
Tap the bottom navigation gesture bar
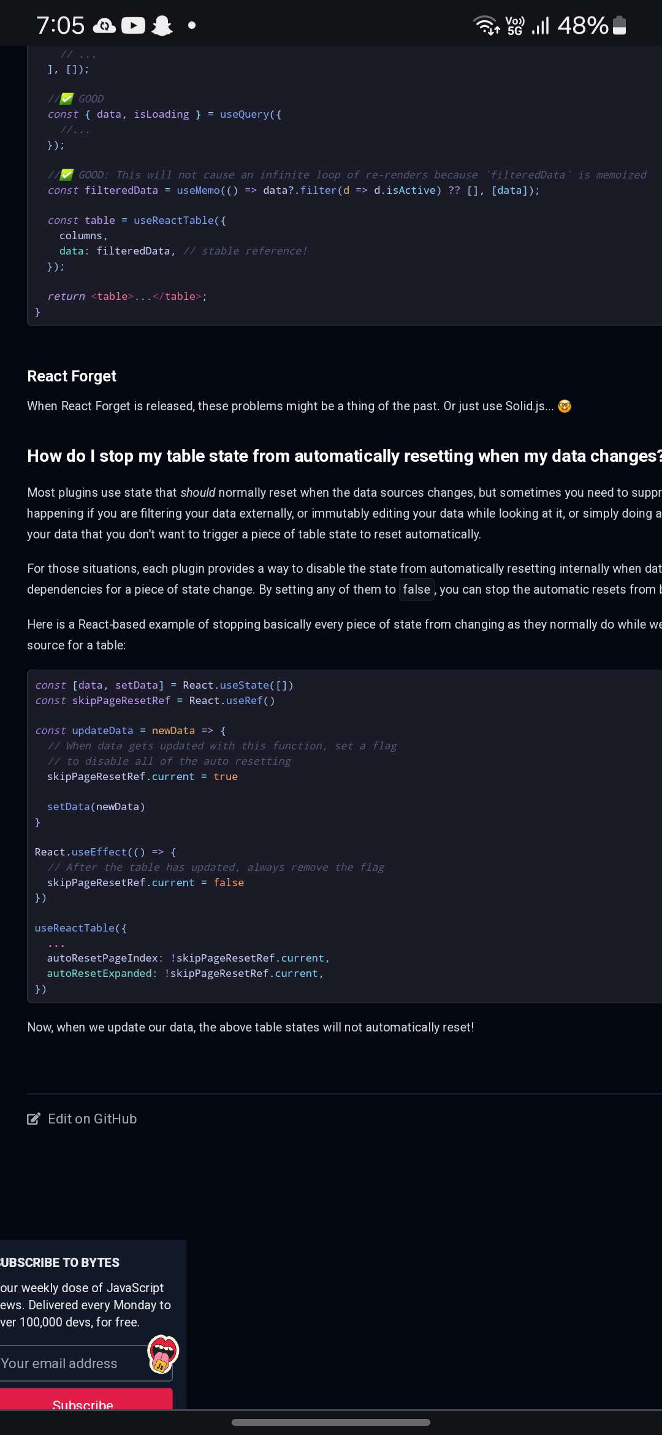coord(331,1422)
